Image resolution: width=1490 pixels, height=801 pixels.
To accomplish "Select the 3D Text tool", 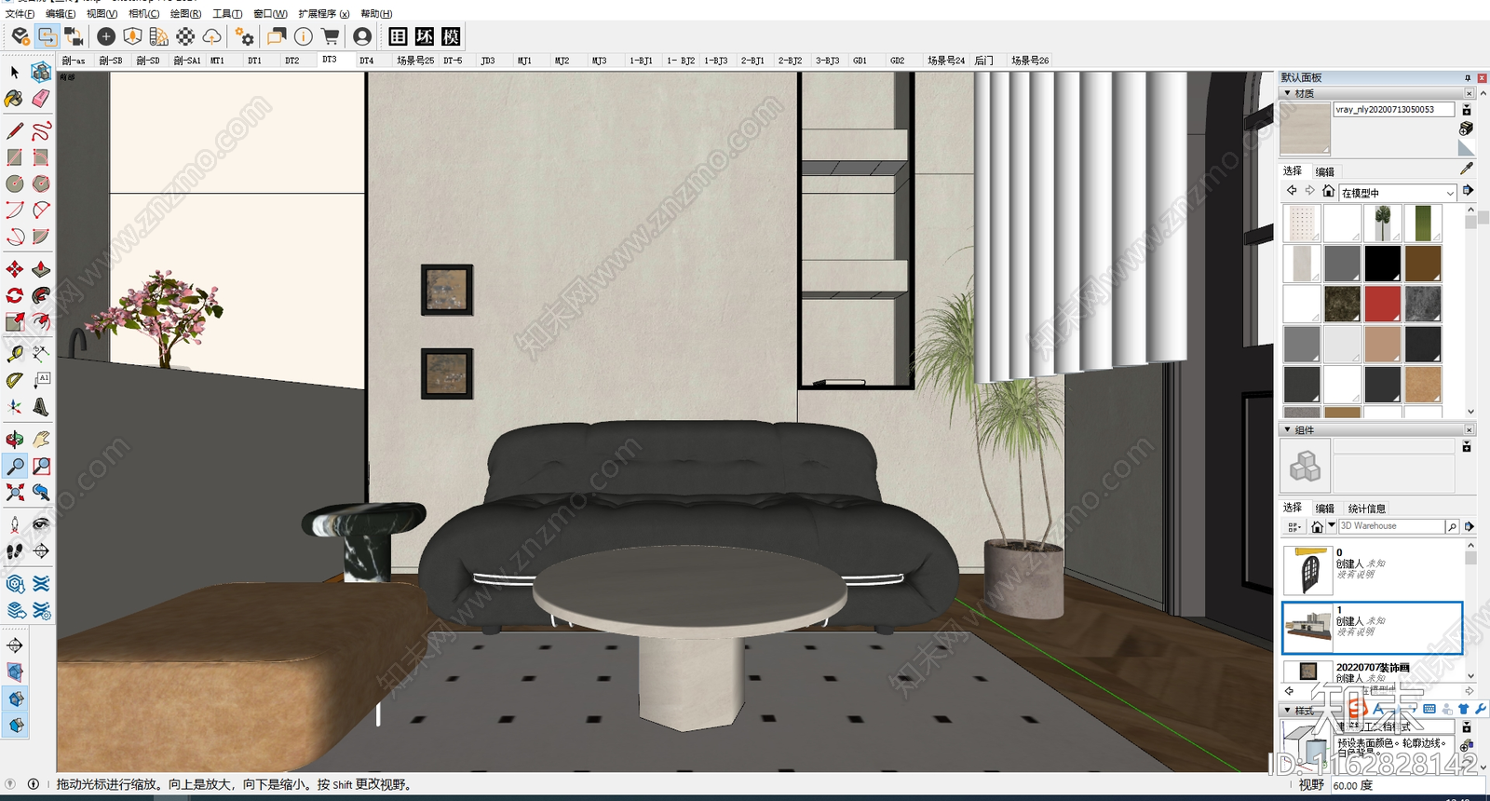I will click(x=41, y=407).
